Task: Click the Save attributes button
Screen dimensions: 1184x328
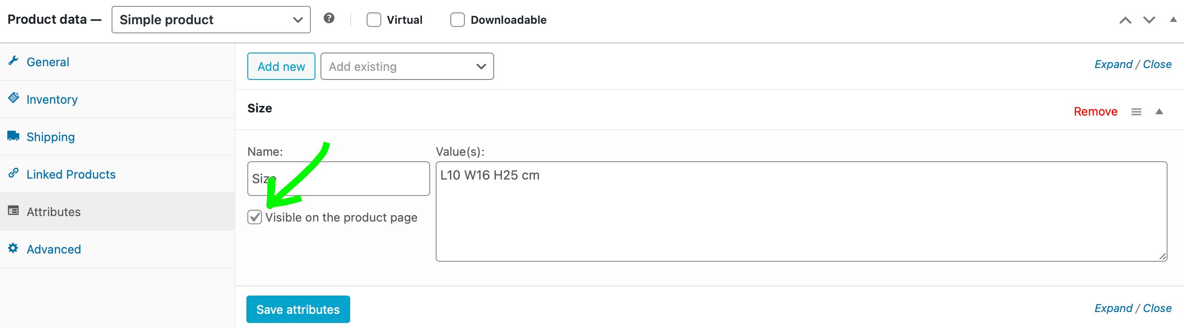Action: 298,309
